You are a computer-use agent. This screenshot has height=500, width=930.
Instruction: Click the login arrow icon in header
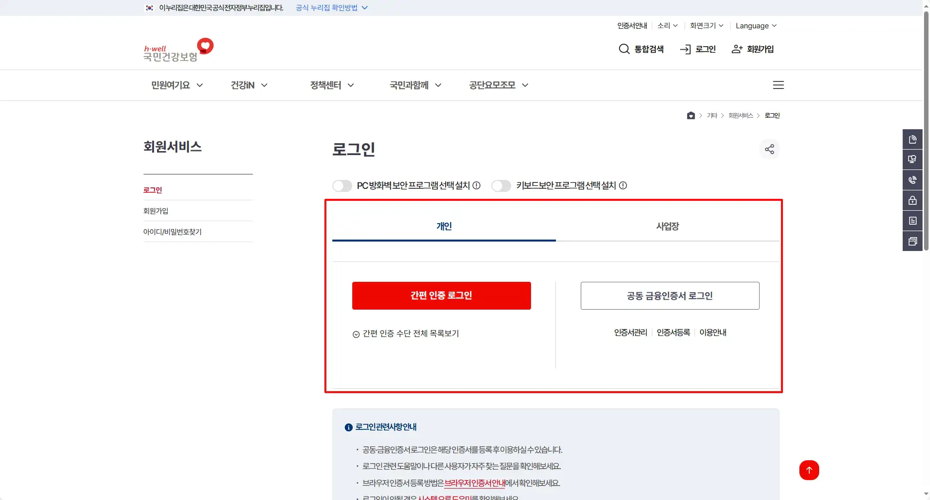pyautogui.click(x=686, y=49)
